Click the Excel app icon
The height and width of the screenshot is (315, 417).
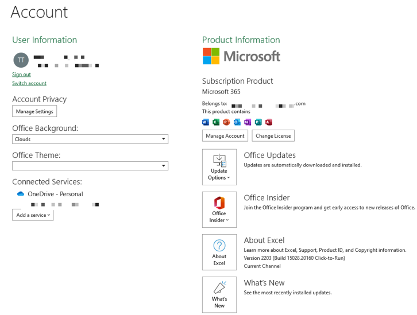click(216, 122)
